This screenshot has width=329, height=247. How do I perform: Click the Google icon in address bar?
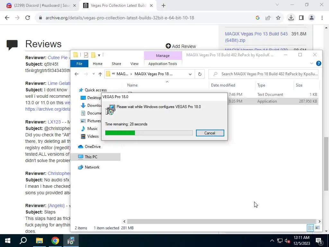click(258, 18)
